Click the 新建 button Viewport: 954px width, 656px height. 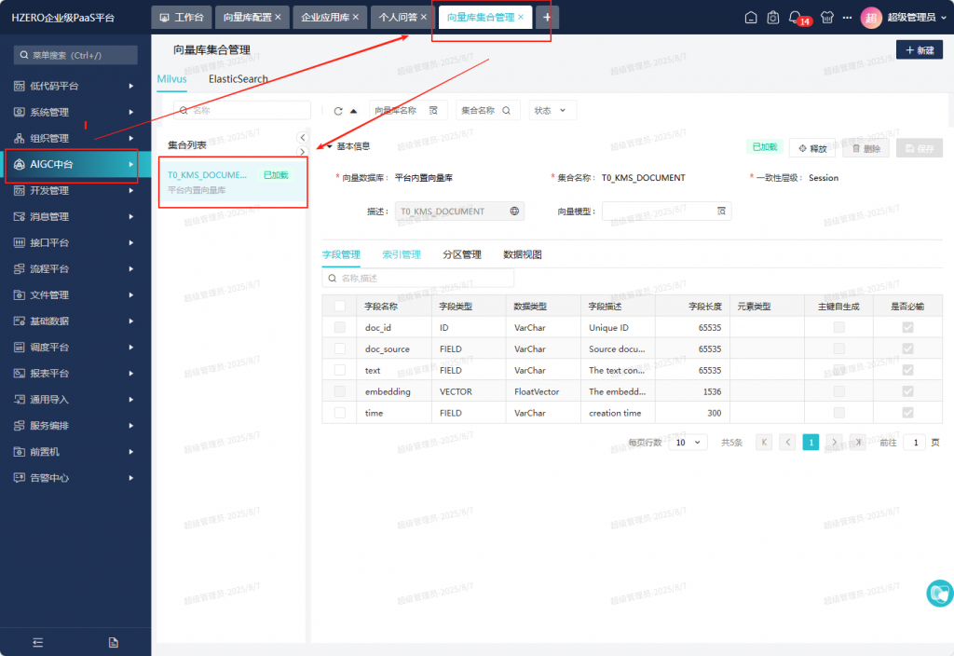[919, 50]
